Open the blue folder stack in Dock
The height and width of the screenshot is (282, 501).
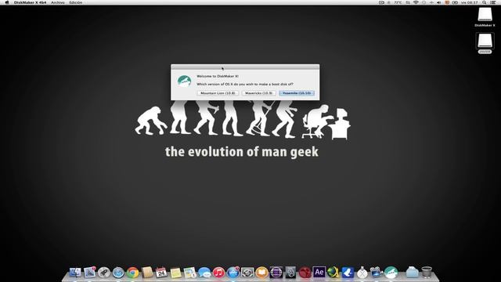tap(413, 273)
